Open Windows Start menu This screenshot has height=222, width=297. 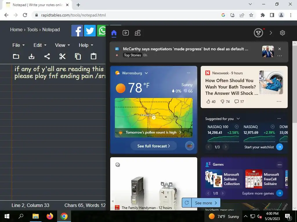(x=7, y=216)
